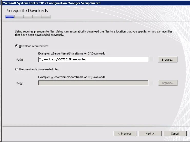Click the wizard progress bar under Prerequisite Downloads

tap(28, 17)
